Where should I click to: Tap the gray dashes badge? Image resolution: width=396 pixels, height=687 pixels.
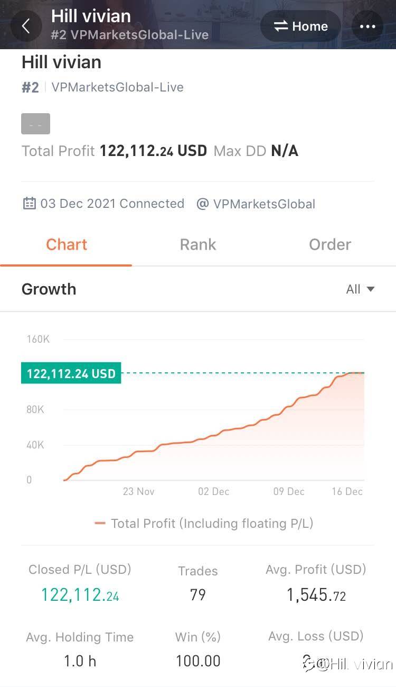36,124
